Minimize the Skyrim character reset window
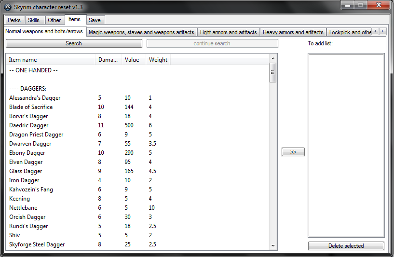This screenshot has height=257, width=394. [x=348, y=5]
